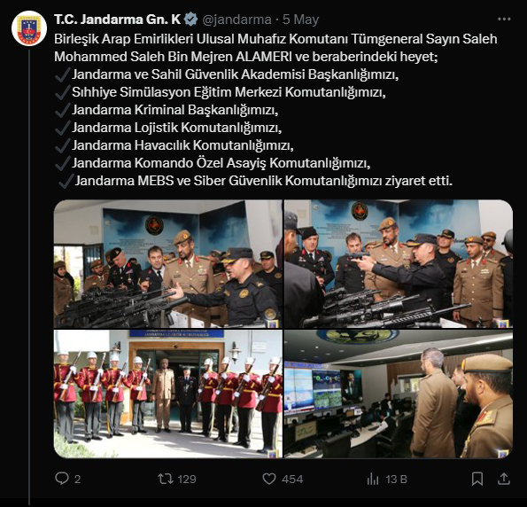This screenshot has width=527, height=507.
Task: Open the three-dot more options menu
Action: tap(504, 19)
